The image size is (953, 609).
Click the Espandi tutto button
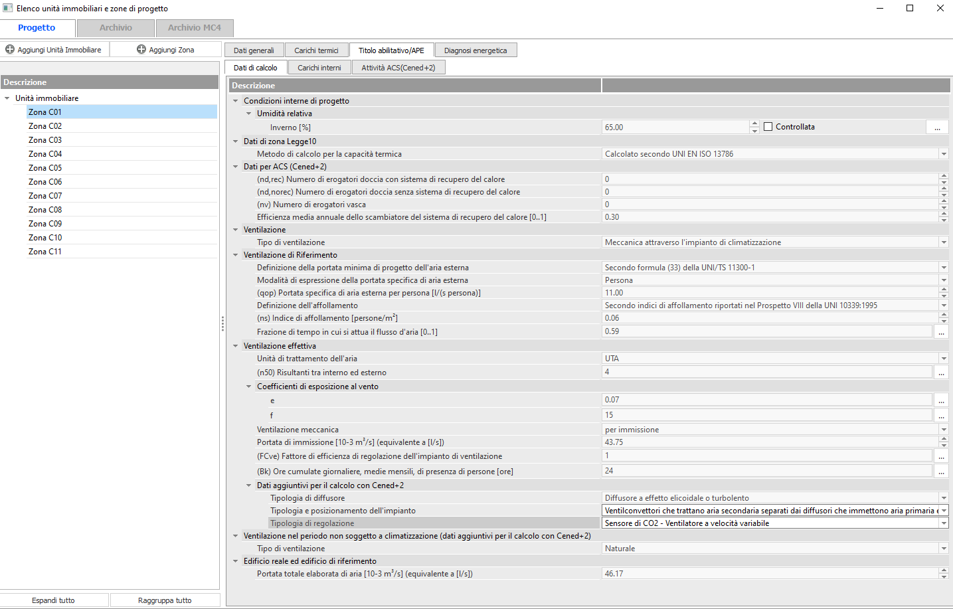pyautogui.click(x=54, y=600)
